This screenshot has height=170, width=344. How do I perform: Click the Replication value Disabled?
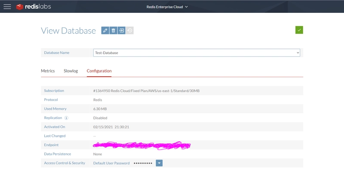[100, 118]
